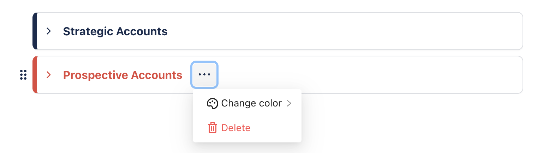Click the six-dot drag handle icon

(x=23, y=75)
